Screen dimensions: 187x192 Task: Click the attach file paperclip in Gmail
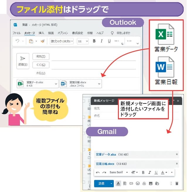click(125, 183)
